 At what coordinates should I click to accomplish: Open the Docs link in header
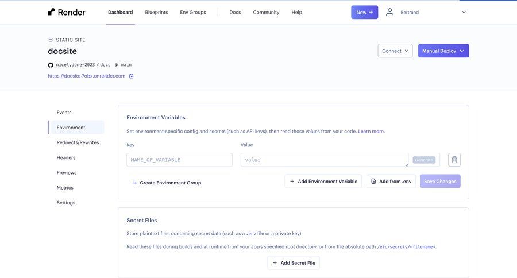[235, 12]
